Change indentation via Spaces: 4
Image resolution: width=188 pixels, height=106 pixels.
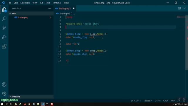tap(148, 101)
